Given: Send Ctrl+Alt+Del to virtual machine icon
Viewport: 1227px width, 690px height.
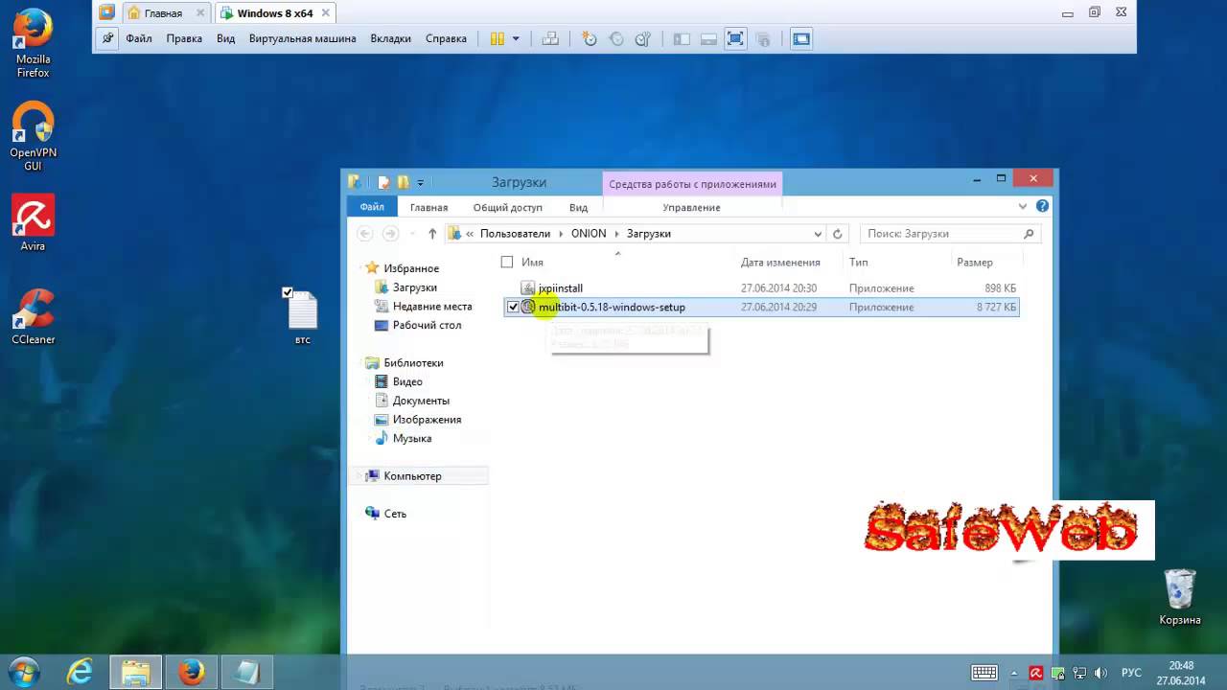Looking at the screenshot, I should (550, 38).
